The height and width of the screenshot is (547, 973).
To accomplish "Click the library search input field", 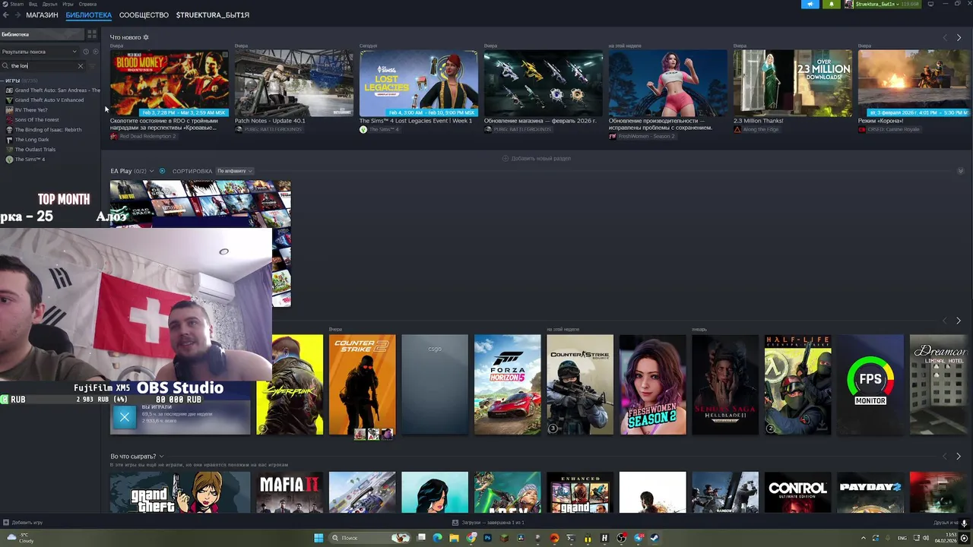I will tap(42, 66).
